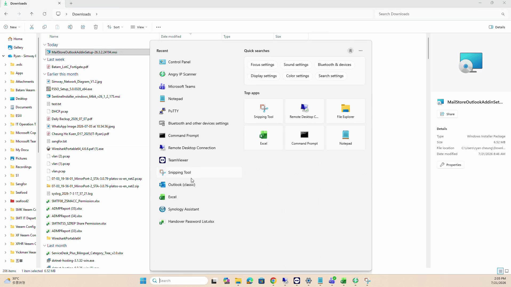
Task: Click the Copy toolbar icon
Action: [x=45, y=27]
